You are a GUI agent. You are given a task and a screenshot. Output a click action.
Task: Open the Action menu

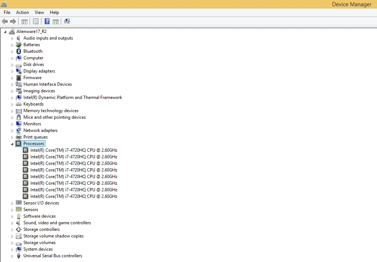point(22,12)
